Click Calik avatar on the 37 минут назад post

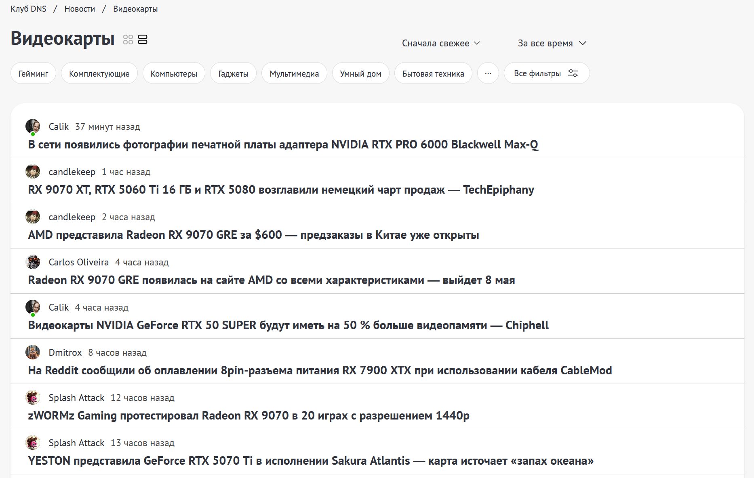click(x=33, y=127)
